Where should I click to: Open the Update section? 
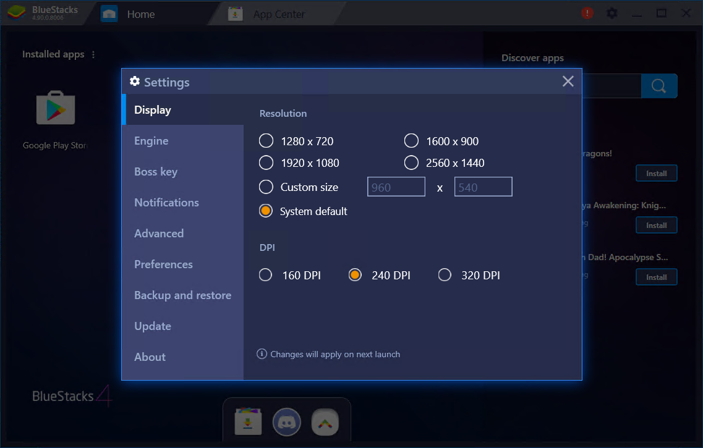click(183, 326)
